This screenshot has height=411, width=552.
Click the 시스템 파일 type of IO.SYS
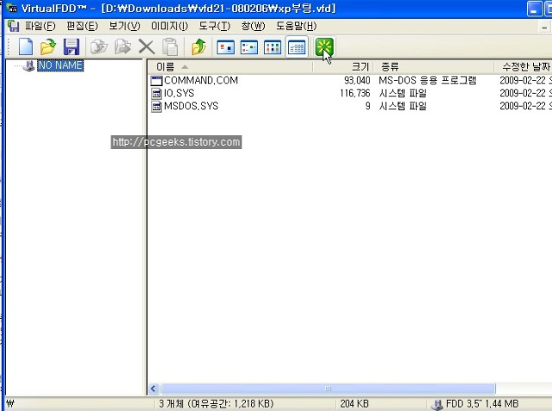403,93
